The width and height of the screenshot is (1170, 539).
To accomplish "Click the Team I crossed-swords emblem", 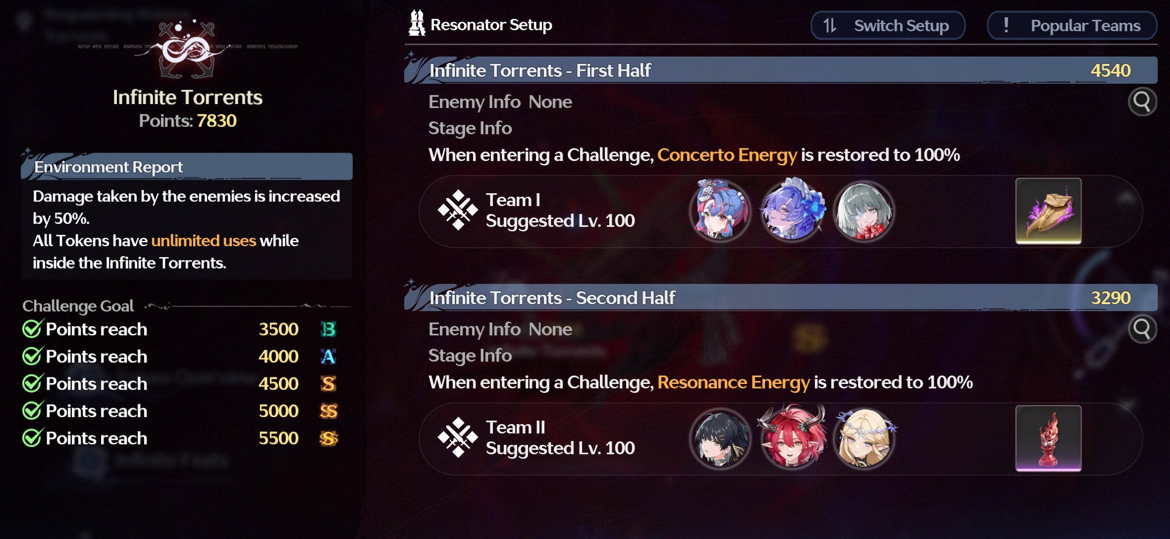I will coord(458,210).
